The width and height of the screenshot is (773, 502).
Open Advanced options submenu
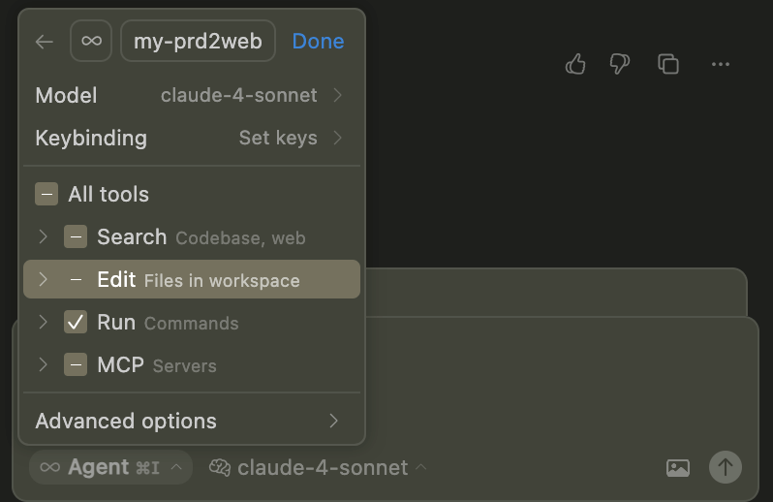tap(190, 421)
